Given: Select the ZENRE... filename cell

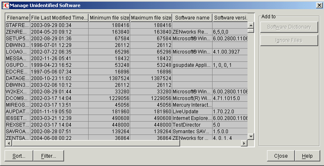Looking at the screenshot, I should point(18,32).
